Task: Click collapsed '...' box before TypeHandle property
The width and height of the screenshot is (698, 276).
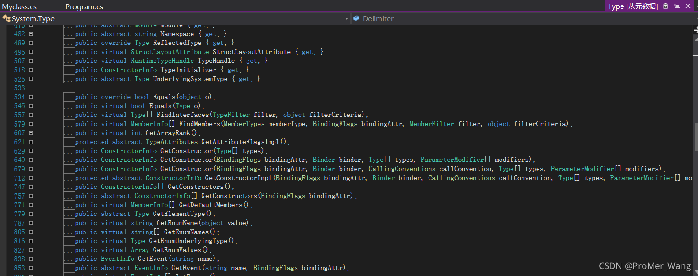Action: point(69,61)
